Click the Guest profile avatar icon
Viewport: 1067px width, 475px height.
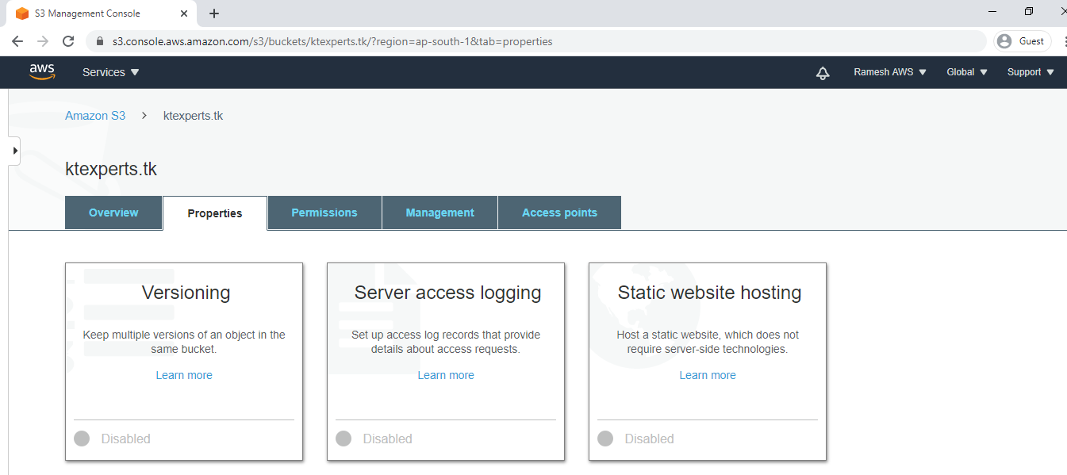pyautogui.click(x=1005, y=41)
